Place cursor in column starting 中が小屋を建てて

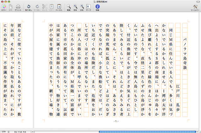point(51,70)
